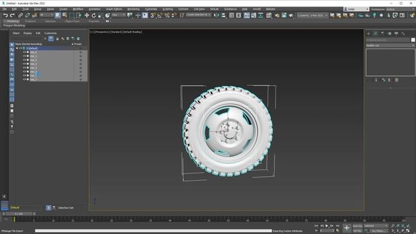
Task: Click the Perspective viewport label
Action: pos(101,32)
